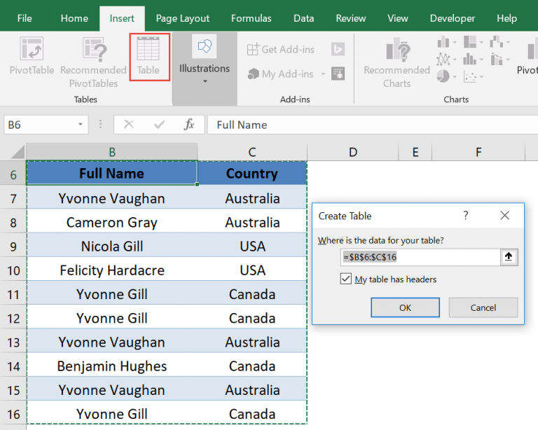Switch to the Home tab
The image size is (538, 430).
(x=74, y=18)
